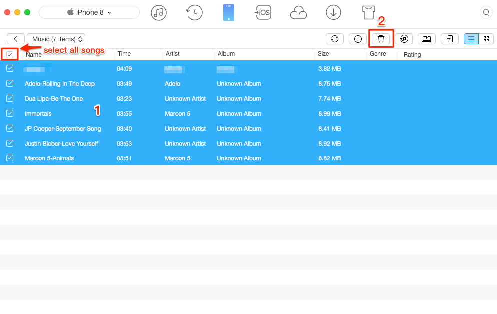This screenshot has width=497, height=314.
Task: Select song name Immortals
Action: point(38,114)
